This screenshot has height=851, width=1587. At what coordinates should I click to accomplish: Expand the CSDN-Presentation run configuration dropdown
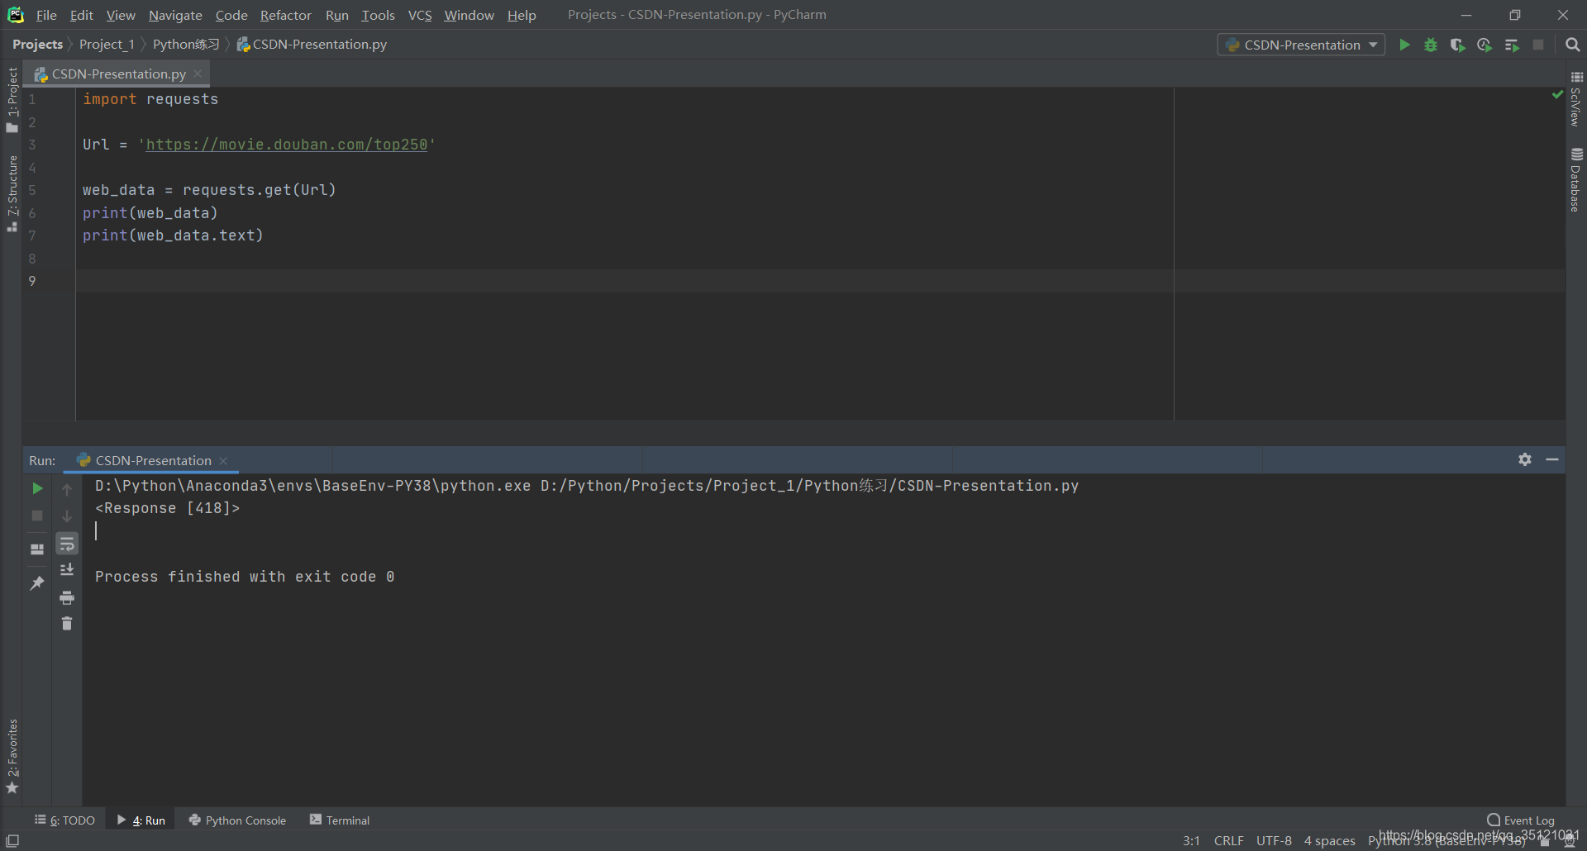[1301, 45]
